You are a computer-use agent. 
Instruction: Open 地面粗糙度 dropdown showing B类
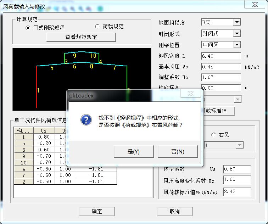[x=237, y=22]
